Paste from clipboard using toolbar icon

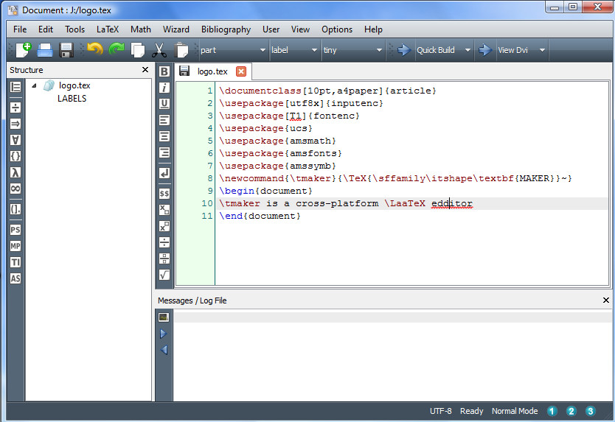[181, 50]
